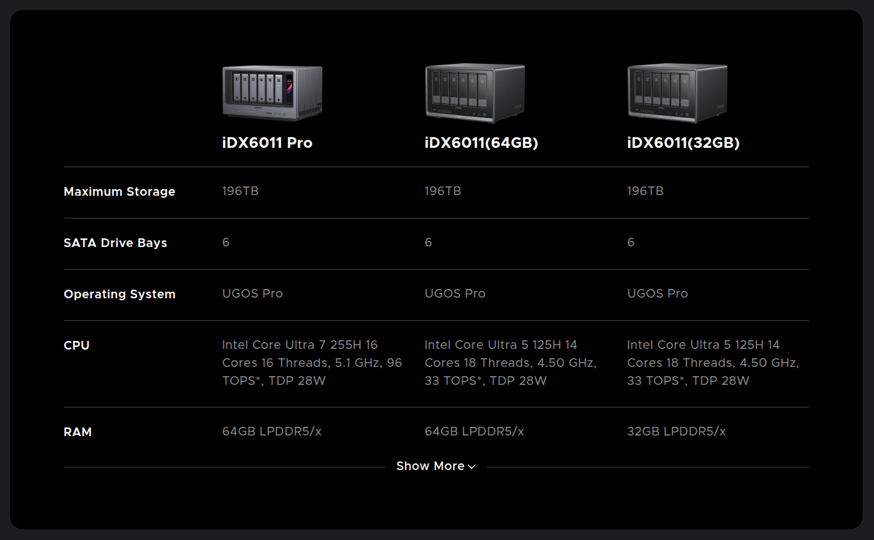
Task: Select 196TB value for iDX6011(64GB)
Action: [443, 191]
